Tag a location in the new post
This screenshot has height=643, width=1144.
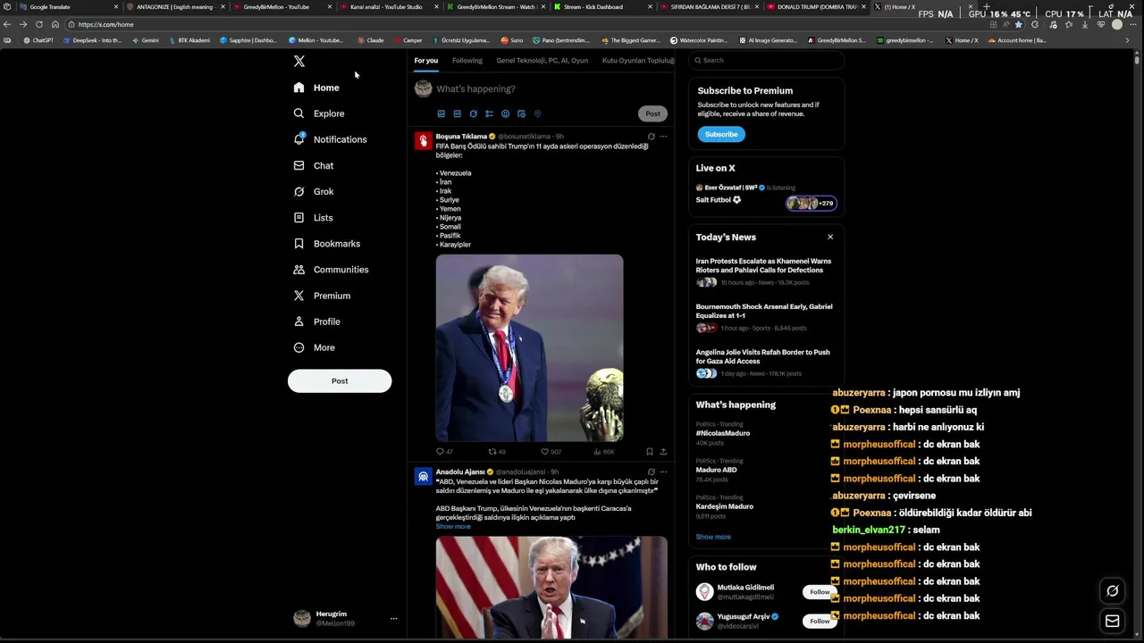pos(537,114)
